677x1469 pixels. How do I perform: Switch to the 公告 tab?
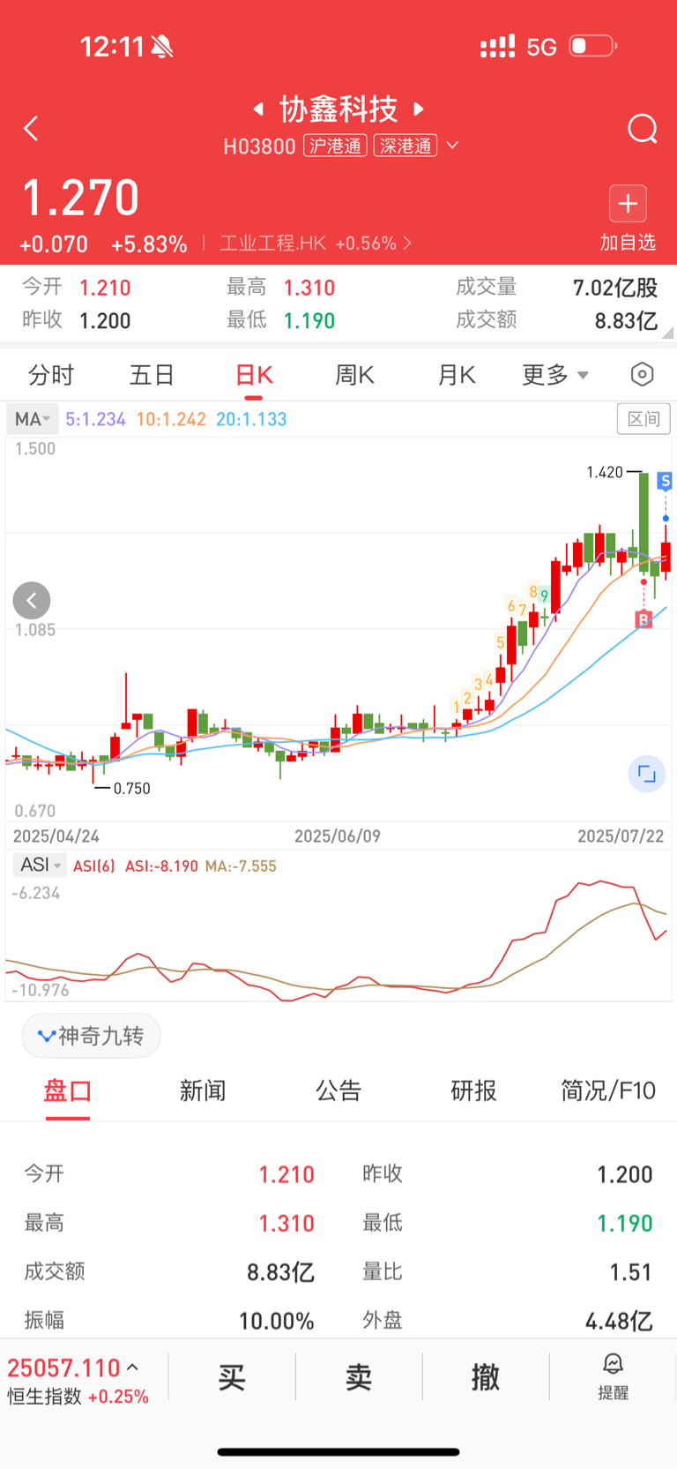338,1091
